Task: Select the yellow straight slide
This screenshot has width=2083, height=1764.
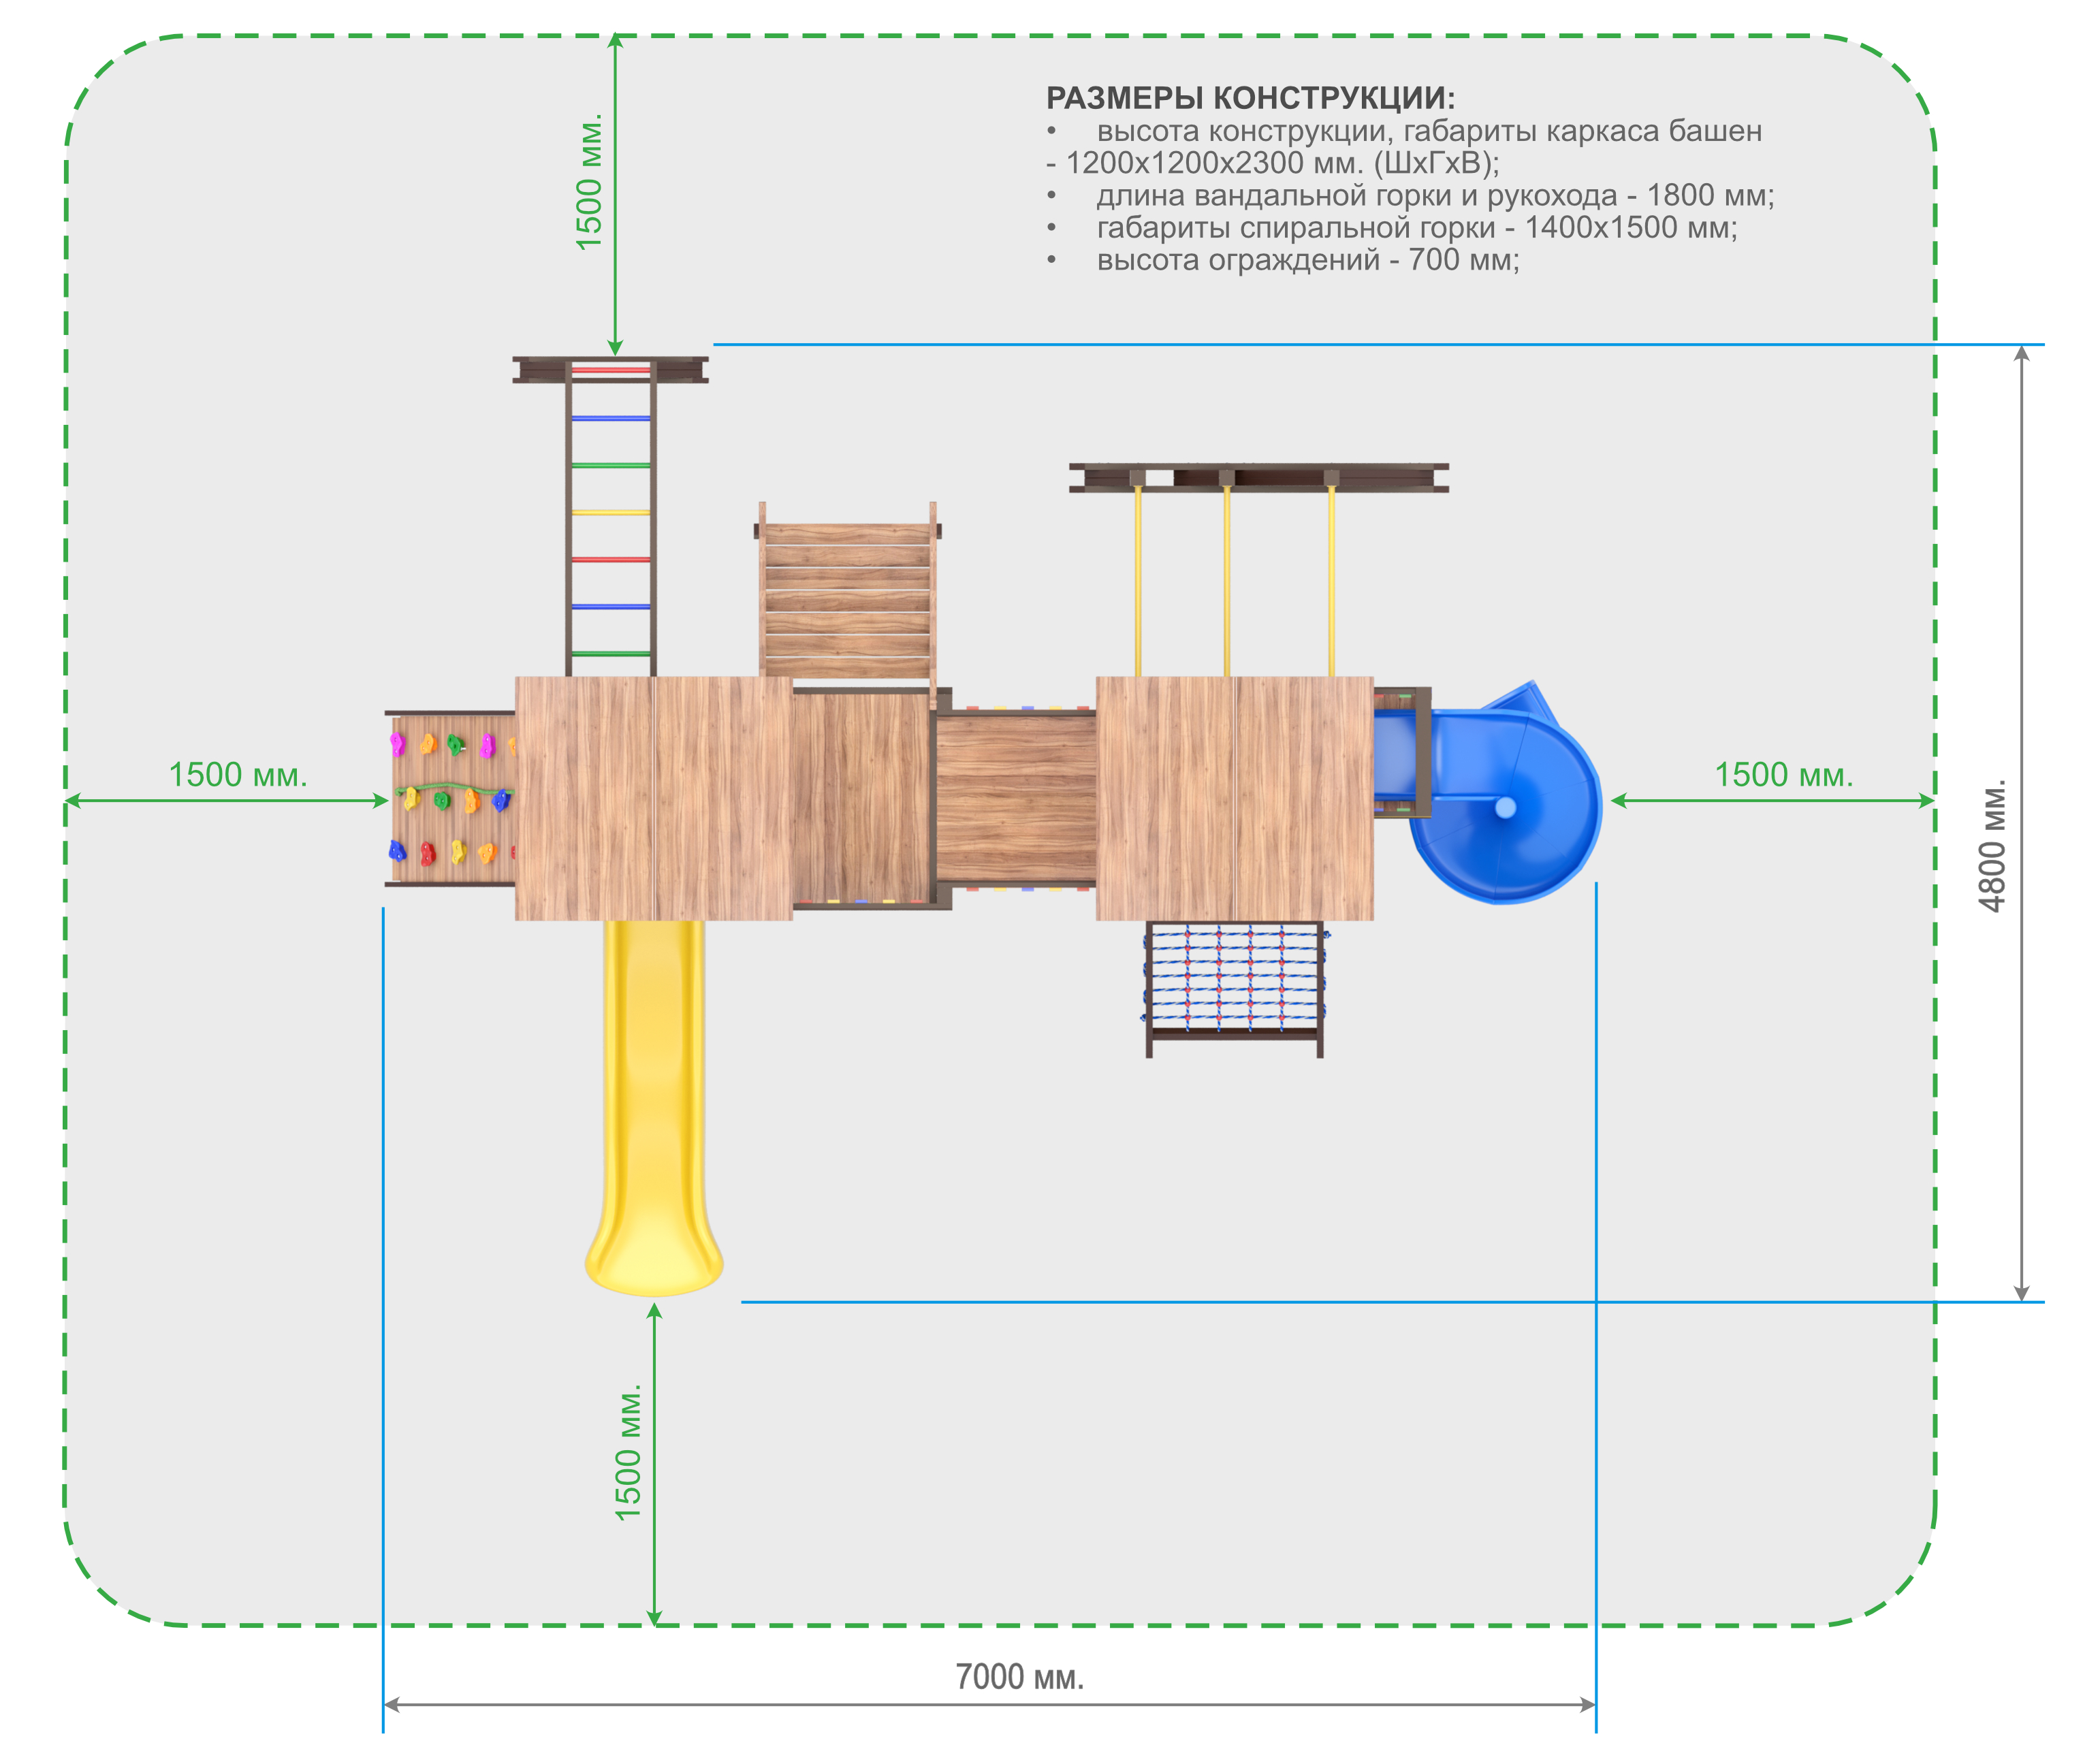Action: tap(654, 1108)
